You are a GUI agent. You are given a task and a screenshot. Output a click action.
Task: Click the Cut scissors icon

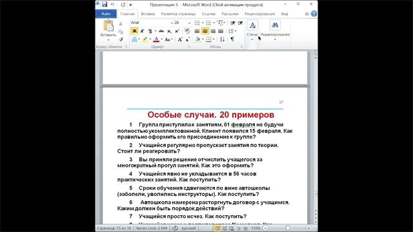pyautogui.click(x=121, y=24)
